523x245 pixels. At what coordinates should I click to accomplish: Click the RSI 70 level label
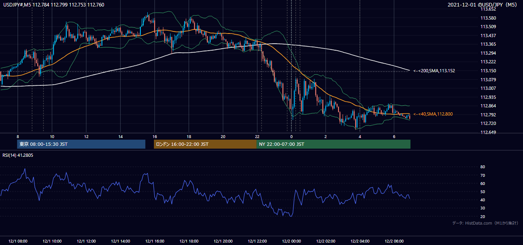coord(482,175)
